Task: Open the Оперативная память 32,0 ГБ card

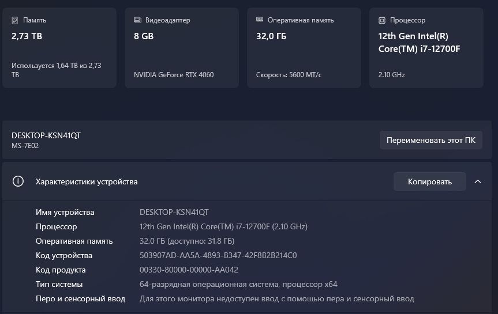Action: coord(304,48)
